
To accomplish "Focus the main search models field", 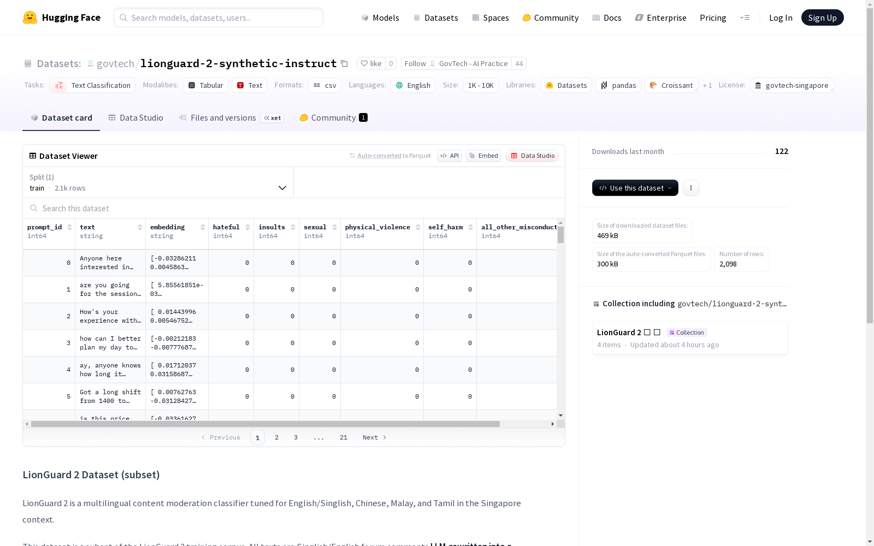I will coord(218,17).
